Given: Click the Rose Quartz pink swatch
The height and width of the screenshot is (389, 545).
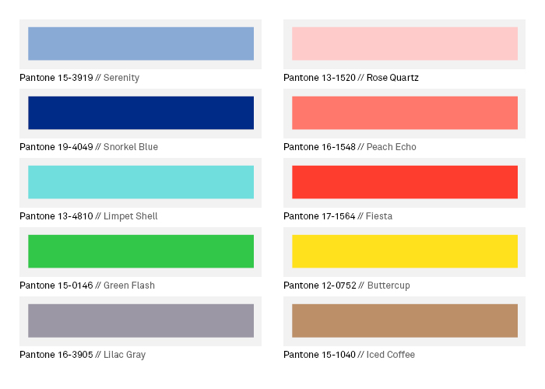Looking at the screenshot, I should coord(405,44).
